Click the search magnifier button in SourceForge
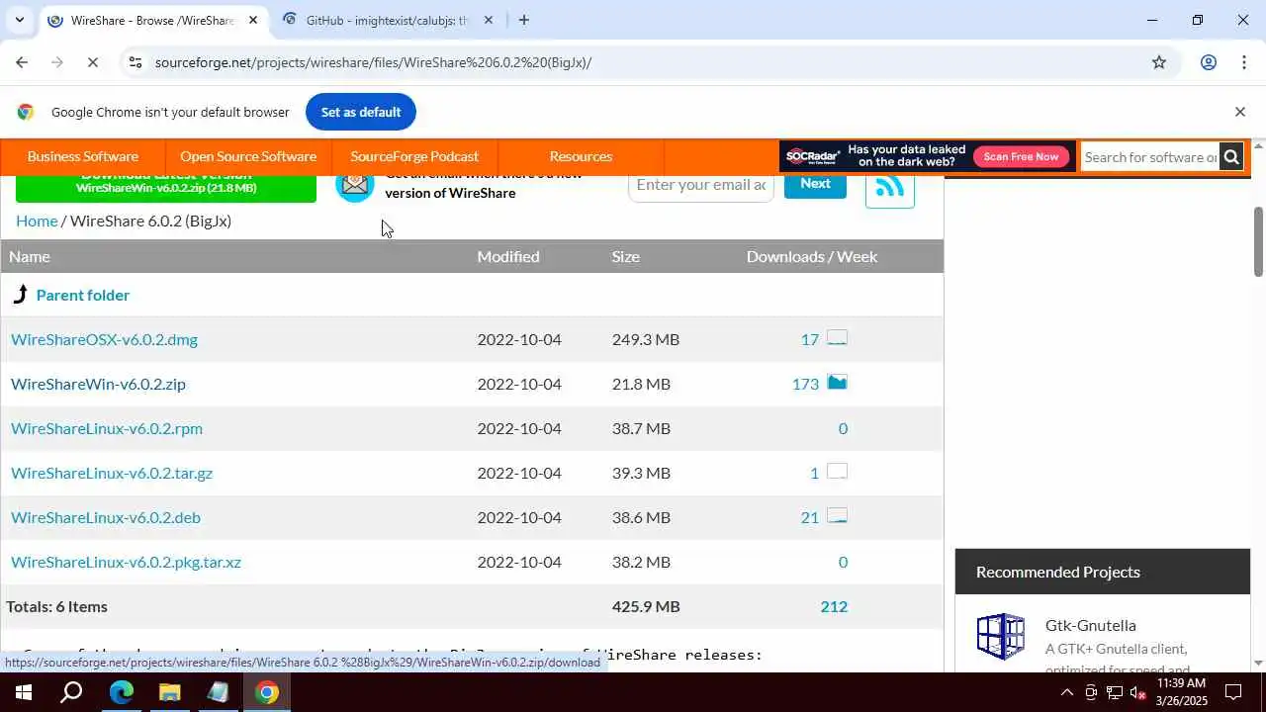This screenshot has height=712, width=1266. tap(1230, 156)
